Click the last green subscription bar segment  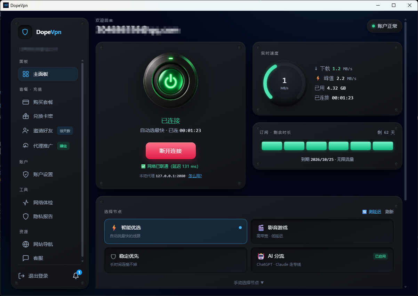pos(383,146)
